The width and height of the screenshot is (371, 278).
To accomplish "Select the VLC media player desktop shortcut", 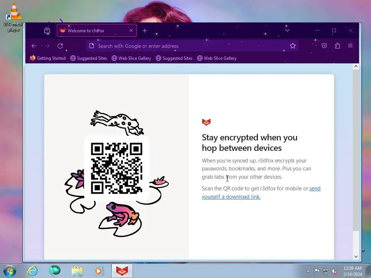I will 14,17.
